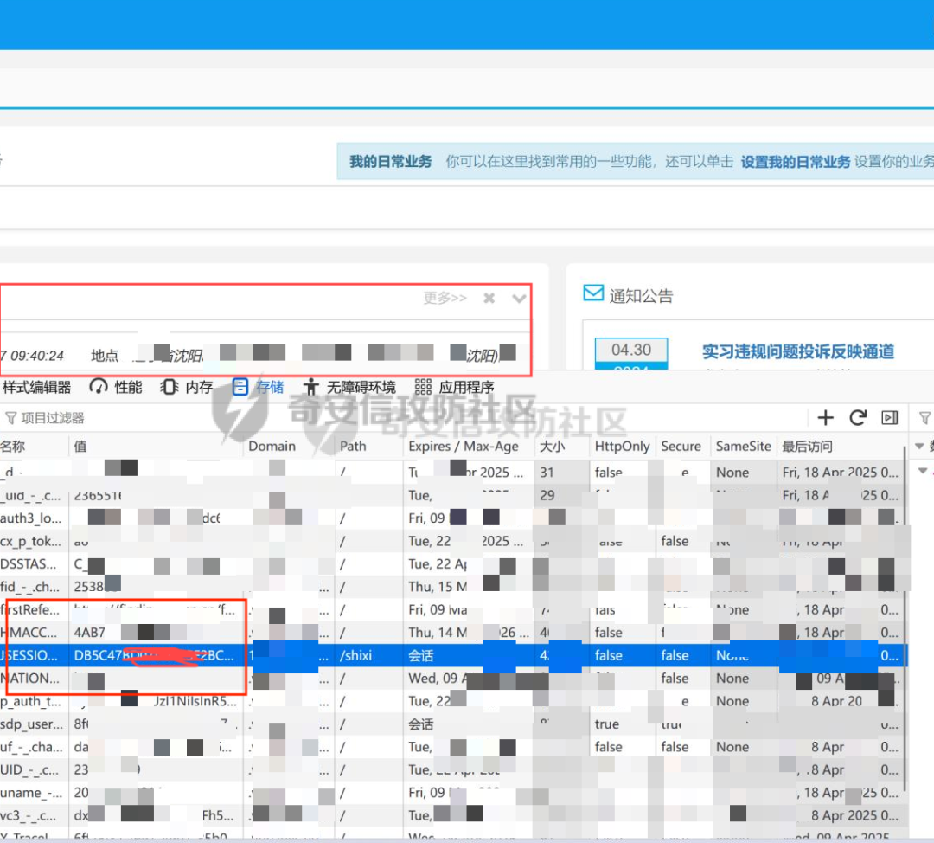Image resolution: width=934 pixels, height=843 pixels.
Task: Click the accessibility person icon
Action: click(x=311, y=387)
